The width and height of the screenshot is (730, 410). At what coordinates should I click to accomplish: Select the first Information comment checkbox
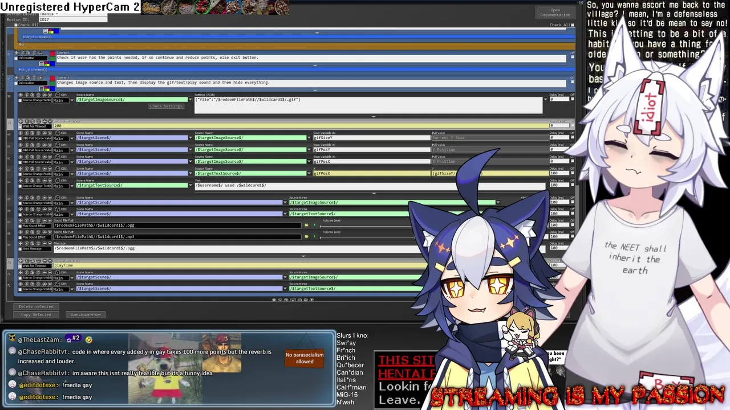[16, 58]
